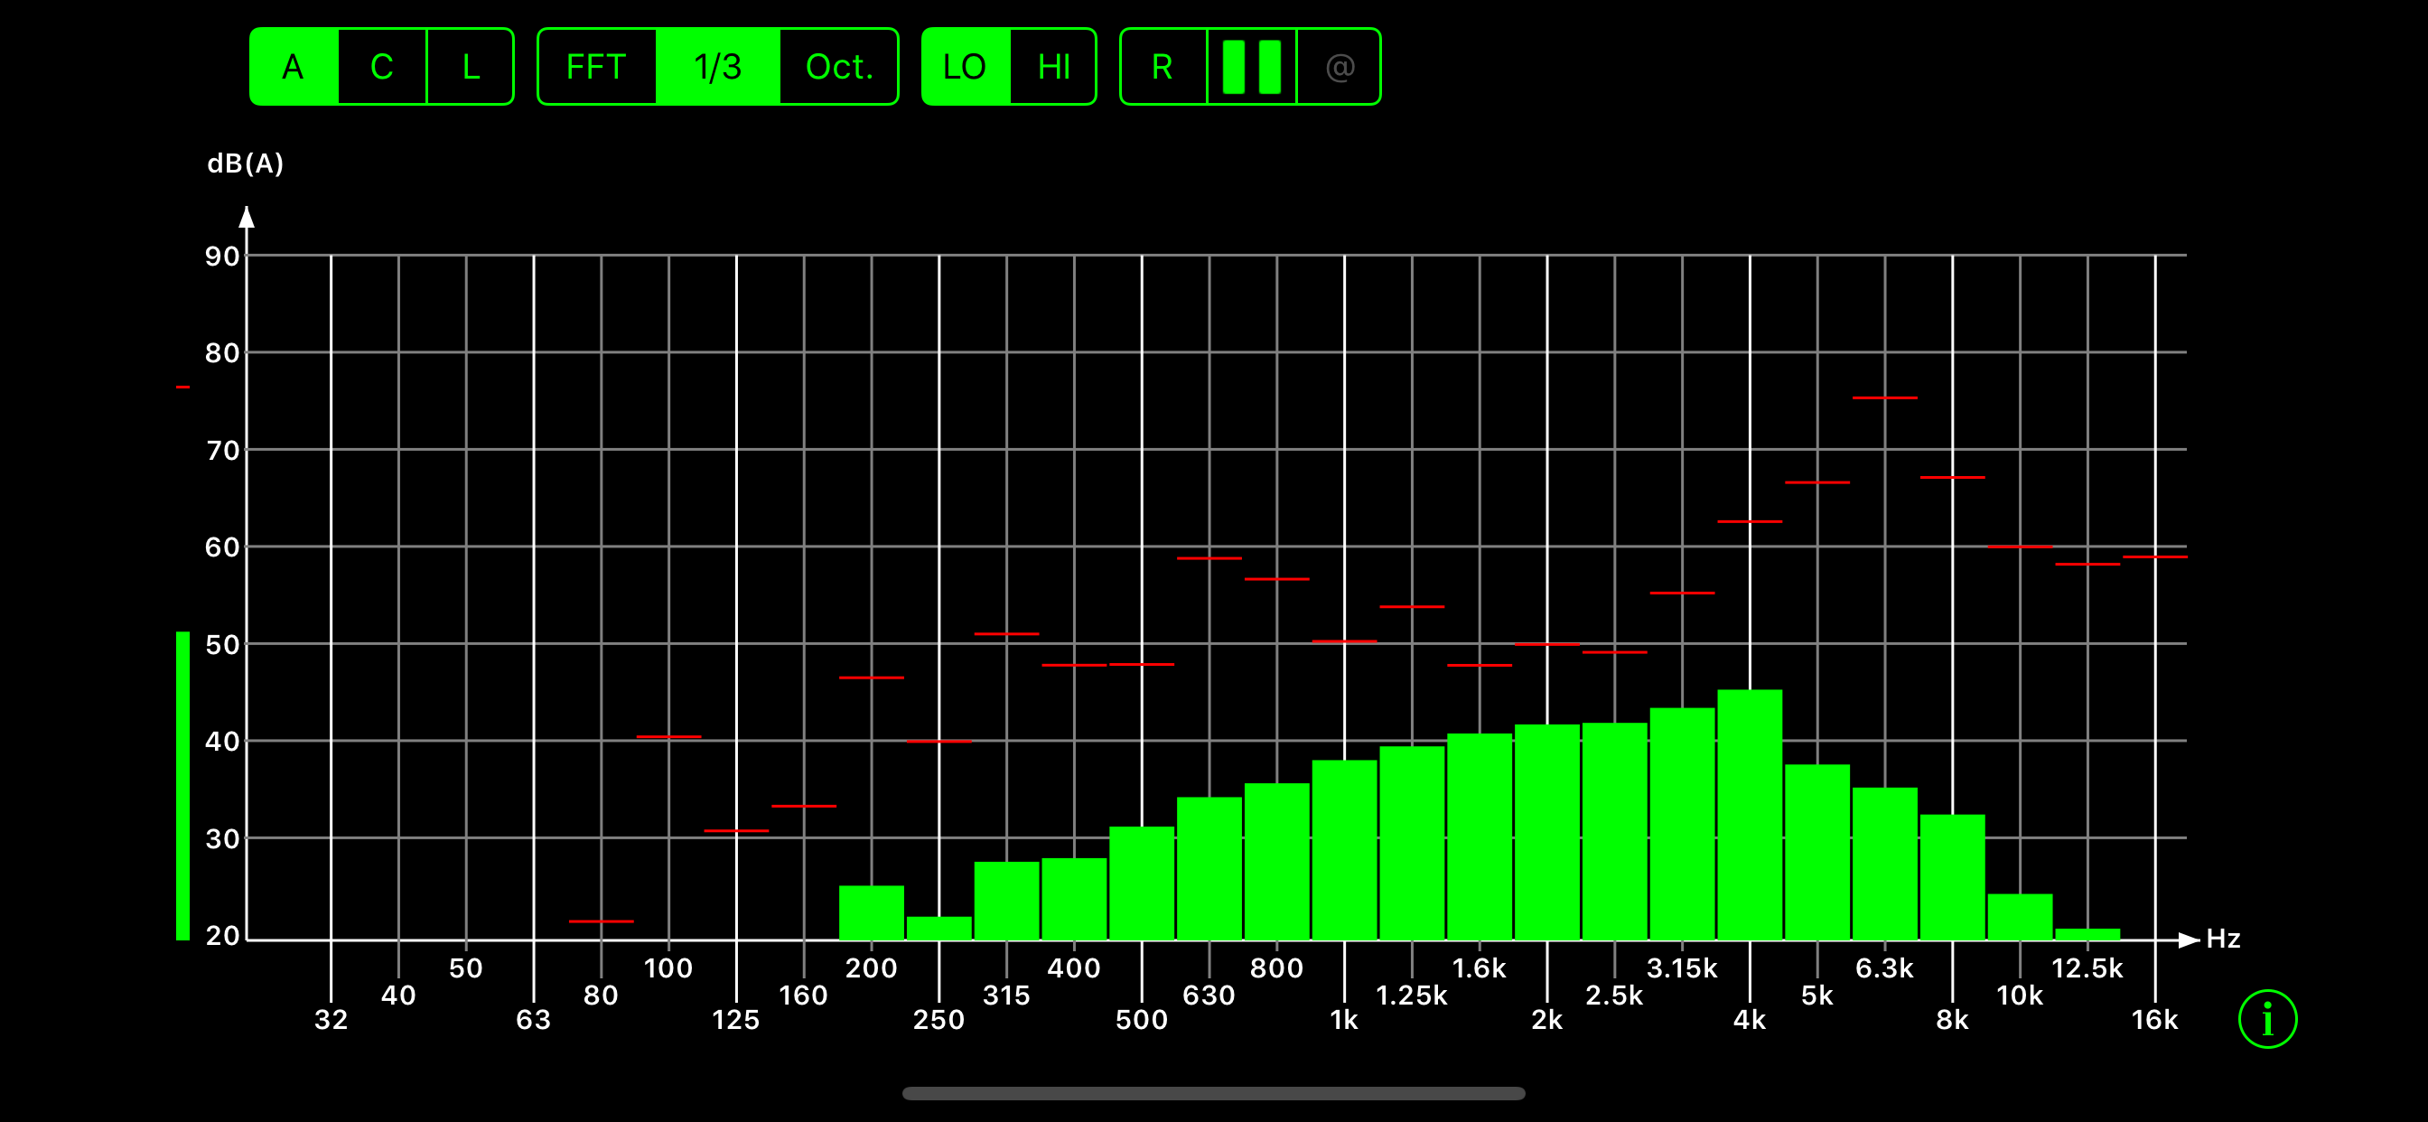The height and width of the screenshot is (1122, 2428).
Task: Tap the 12.5k band green bar
Action: pos(2087,933)
